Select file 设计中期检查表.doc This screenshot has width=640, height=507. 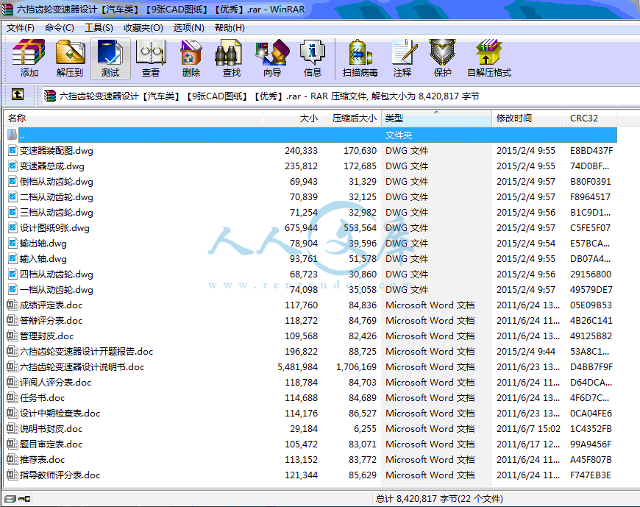pos(60,413)
